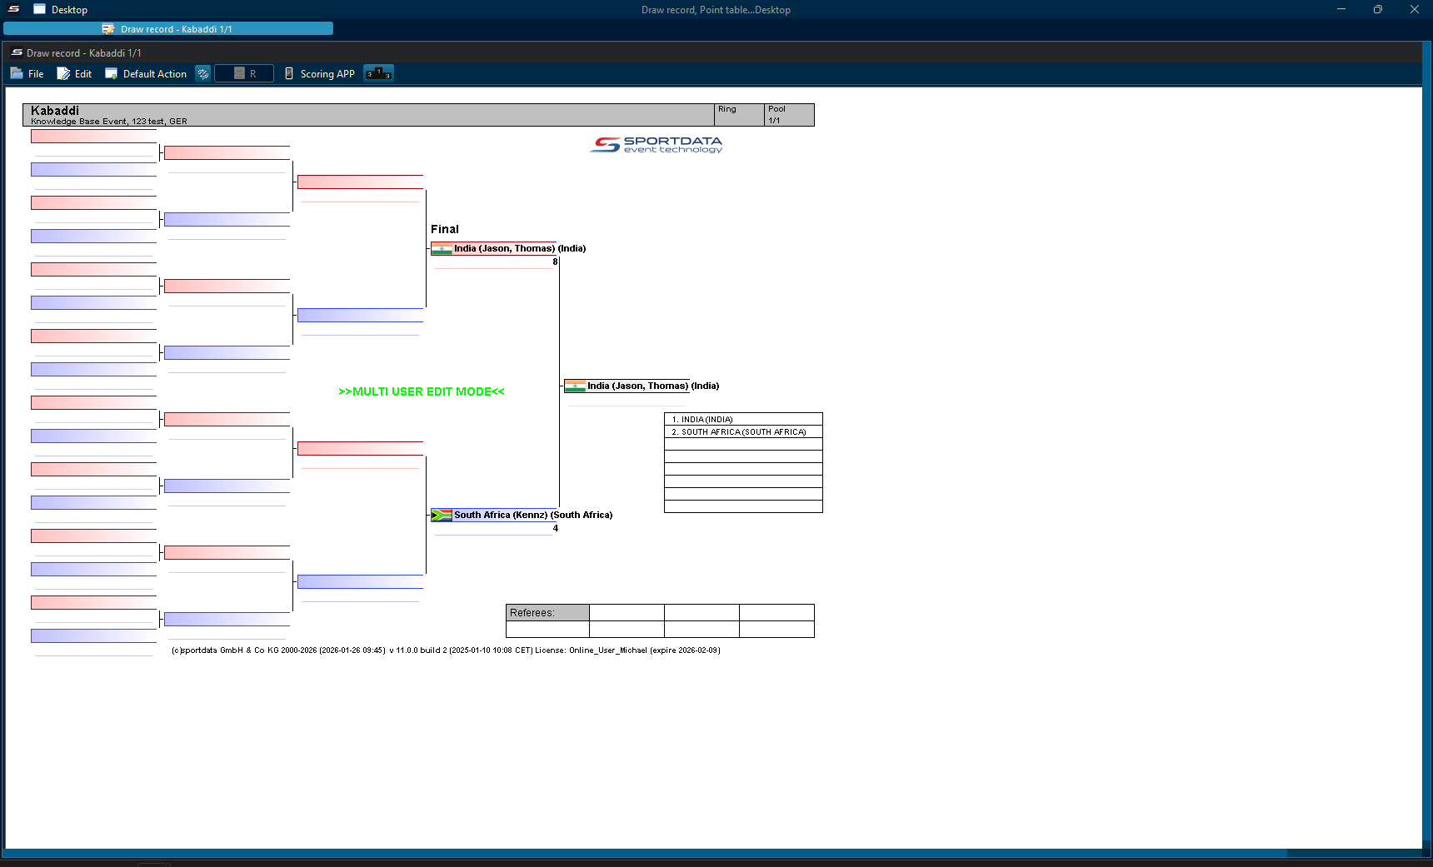Click the India flag icon in the Final
Screen dimensions: 1433x867
coord(442,249)
